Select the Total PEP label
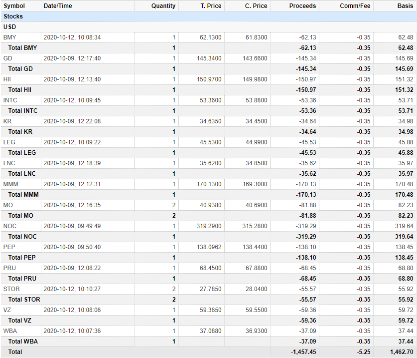Screen dimensions: 417x358 point(22,258)
